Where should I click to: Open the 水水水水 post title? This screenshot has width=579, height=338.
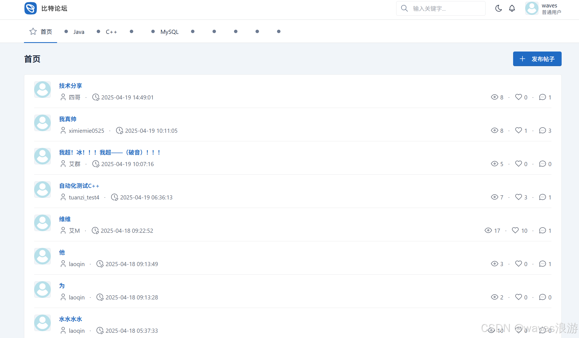pos(71,319)
